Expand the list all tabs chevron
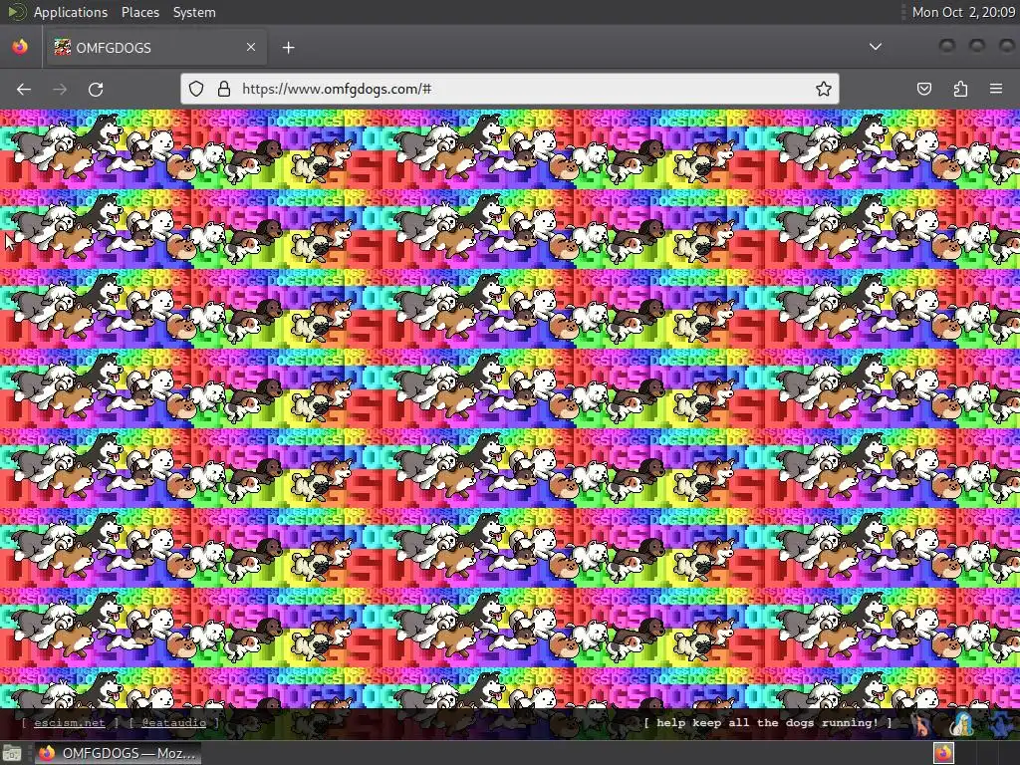Viewport: 1020px width, 765px height. tap(876, 47)
